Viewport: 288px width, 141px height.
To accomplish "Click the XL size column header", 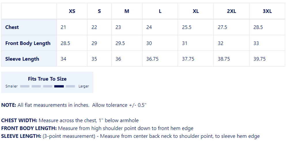I will [196, 11].
